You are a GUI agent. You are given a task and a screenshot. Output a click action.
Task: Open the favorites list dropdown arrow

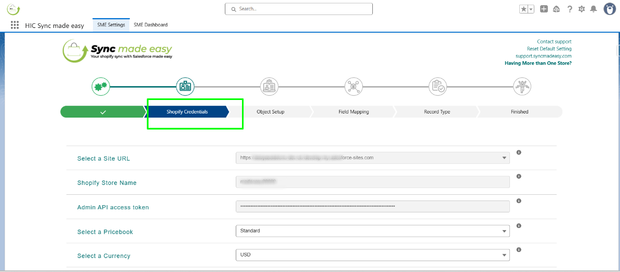click(531, 9)
